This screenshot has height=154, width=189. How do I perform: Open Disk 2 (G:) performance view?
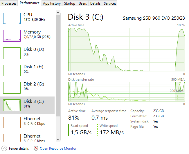[x=28, y=88]
